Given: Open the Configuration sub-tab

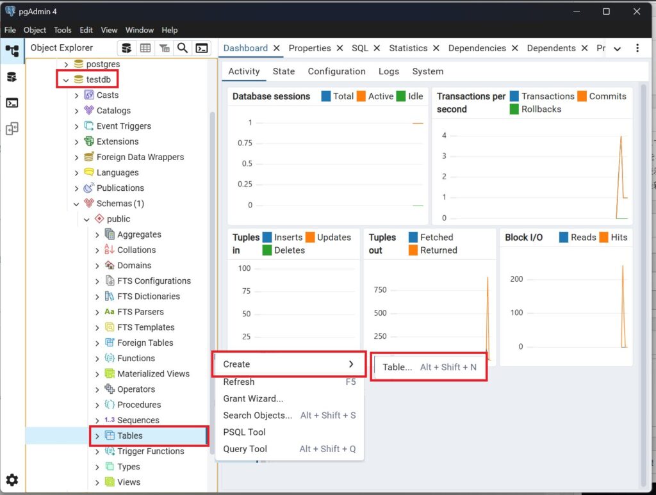Looking at the screenshot, I should pos(337,71).
